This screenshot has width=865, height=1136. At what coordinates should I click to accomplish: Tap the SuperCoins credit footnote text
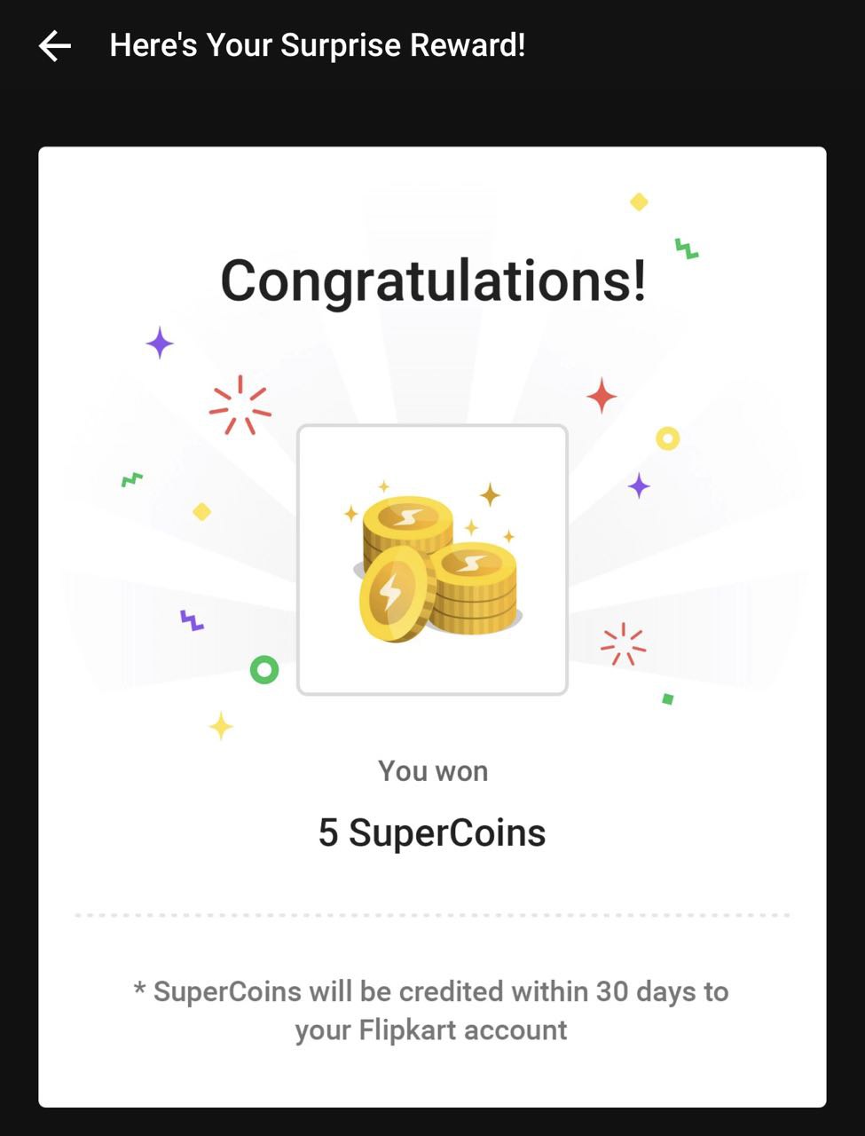[x=431, y=1010]
